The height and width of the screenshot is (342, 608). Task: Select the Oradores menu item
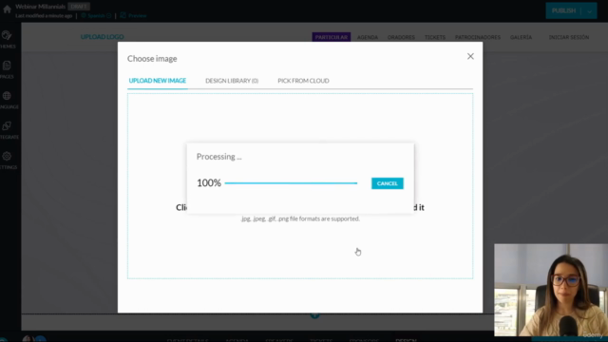[x=401, y=37]
